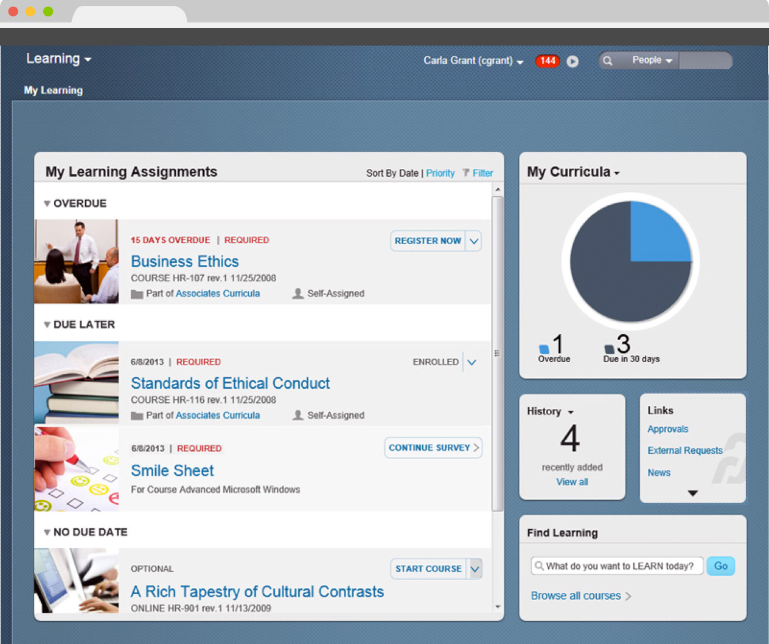Click the Sort By Date option

(392, 173)
